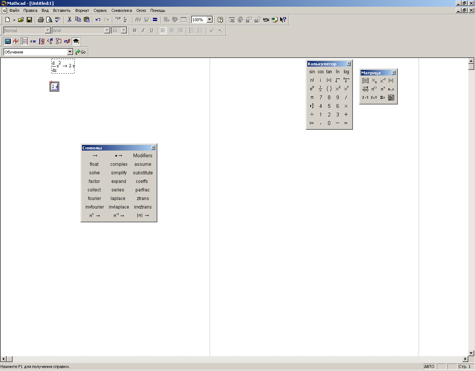Insert definition operator := in Калькулятор
This screenshot has width=475, height=371.
(312, 123)
